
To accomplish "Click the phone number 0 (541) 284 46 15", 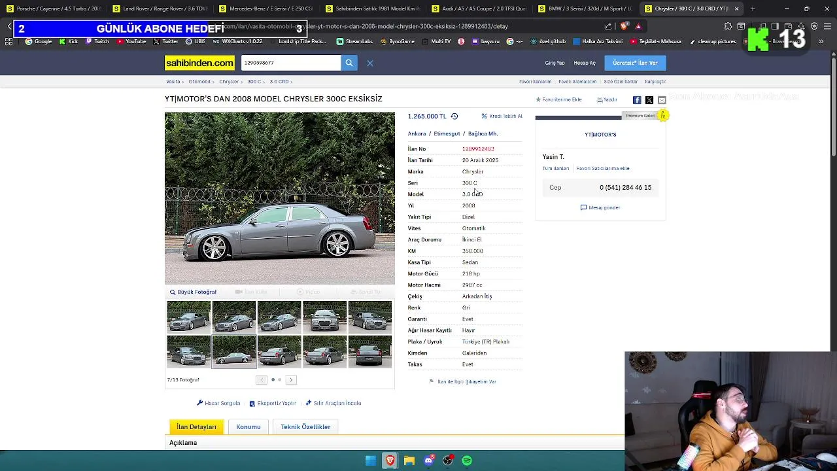I will pos(625,187).
